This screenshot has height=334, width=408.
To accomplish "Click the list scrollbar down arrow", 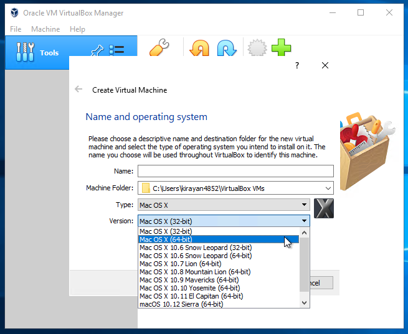I will [x=304, y=302].
